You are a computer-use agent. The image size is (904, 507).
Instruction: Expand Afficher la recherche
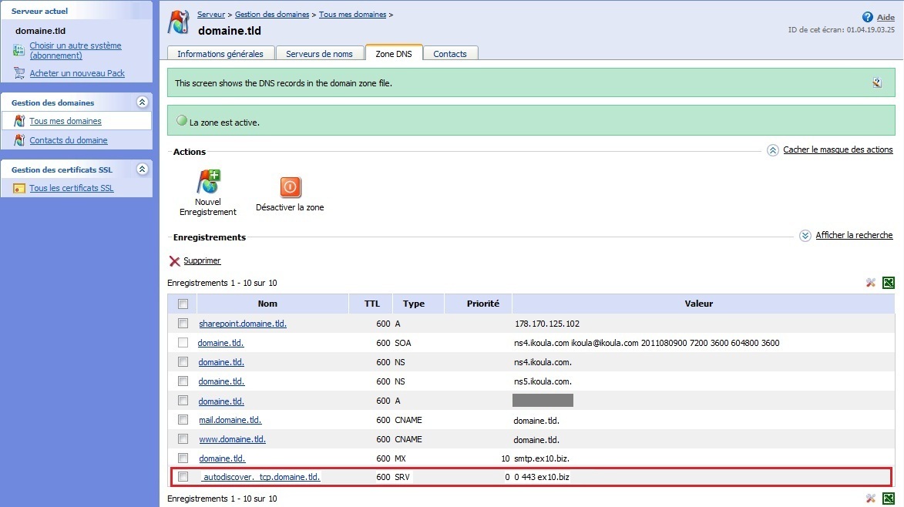pos(852,235)
